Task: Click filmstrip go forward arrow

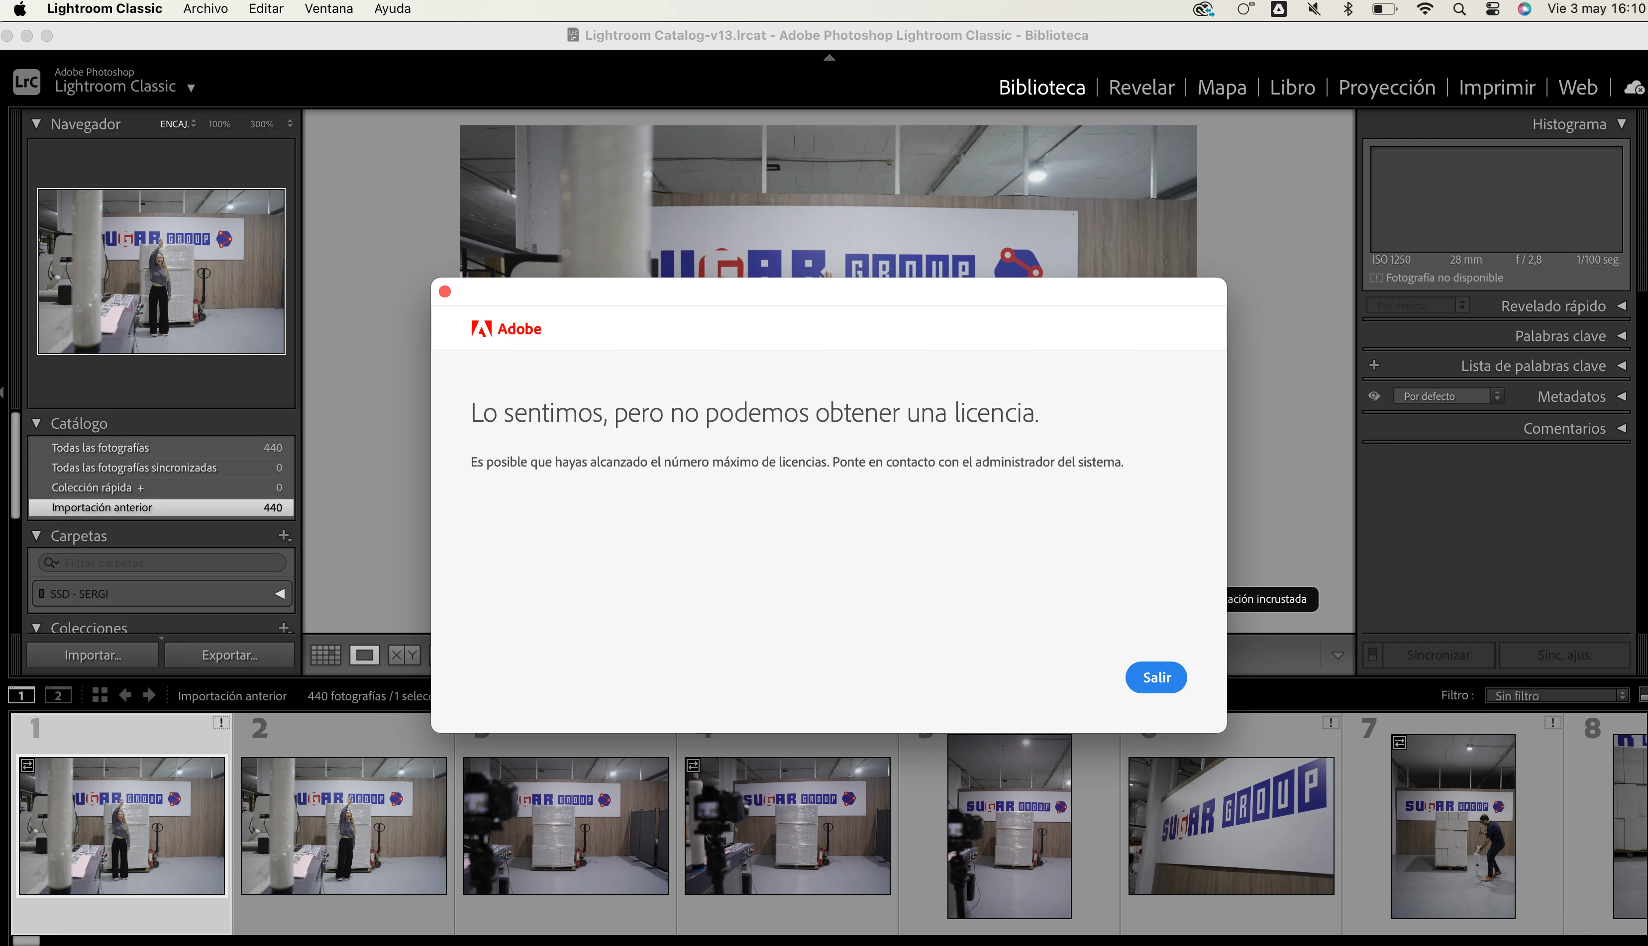Action: coord(149,695)
